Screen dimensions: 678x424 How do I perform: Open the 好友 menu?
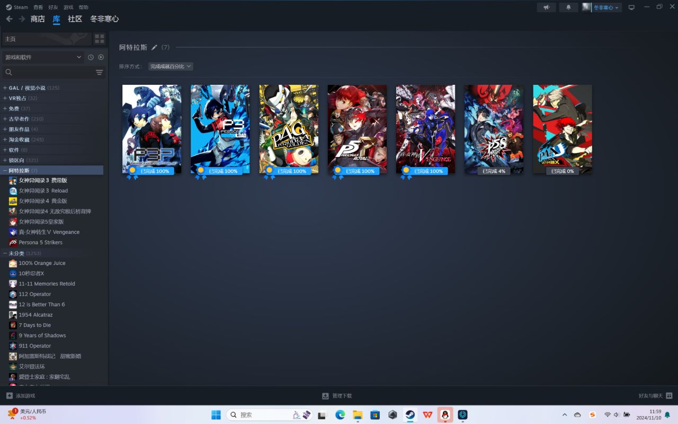[53, 7]
